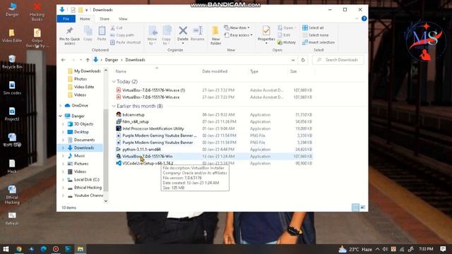452x254 pixels.
Task: Select VSCodeUserSetup-x64-1.74.2 file
Action: tap(148, 163)
